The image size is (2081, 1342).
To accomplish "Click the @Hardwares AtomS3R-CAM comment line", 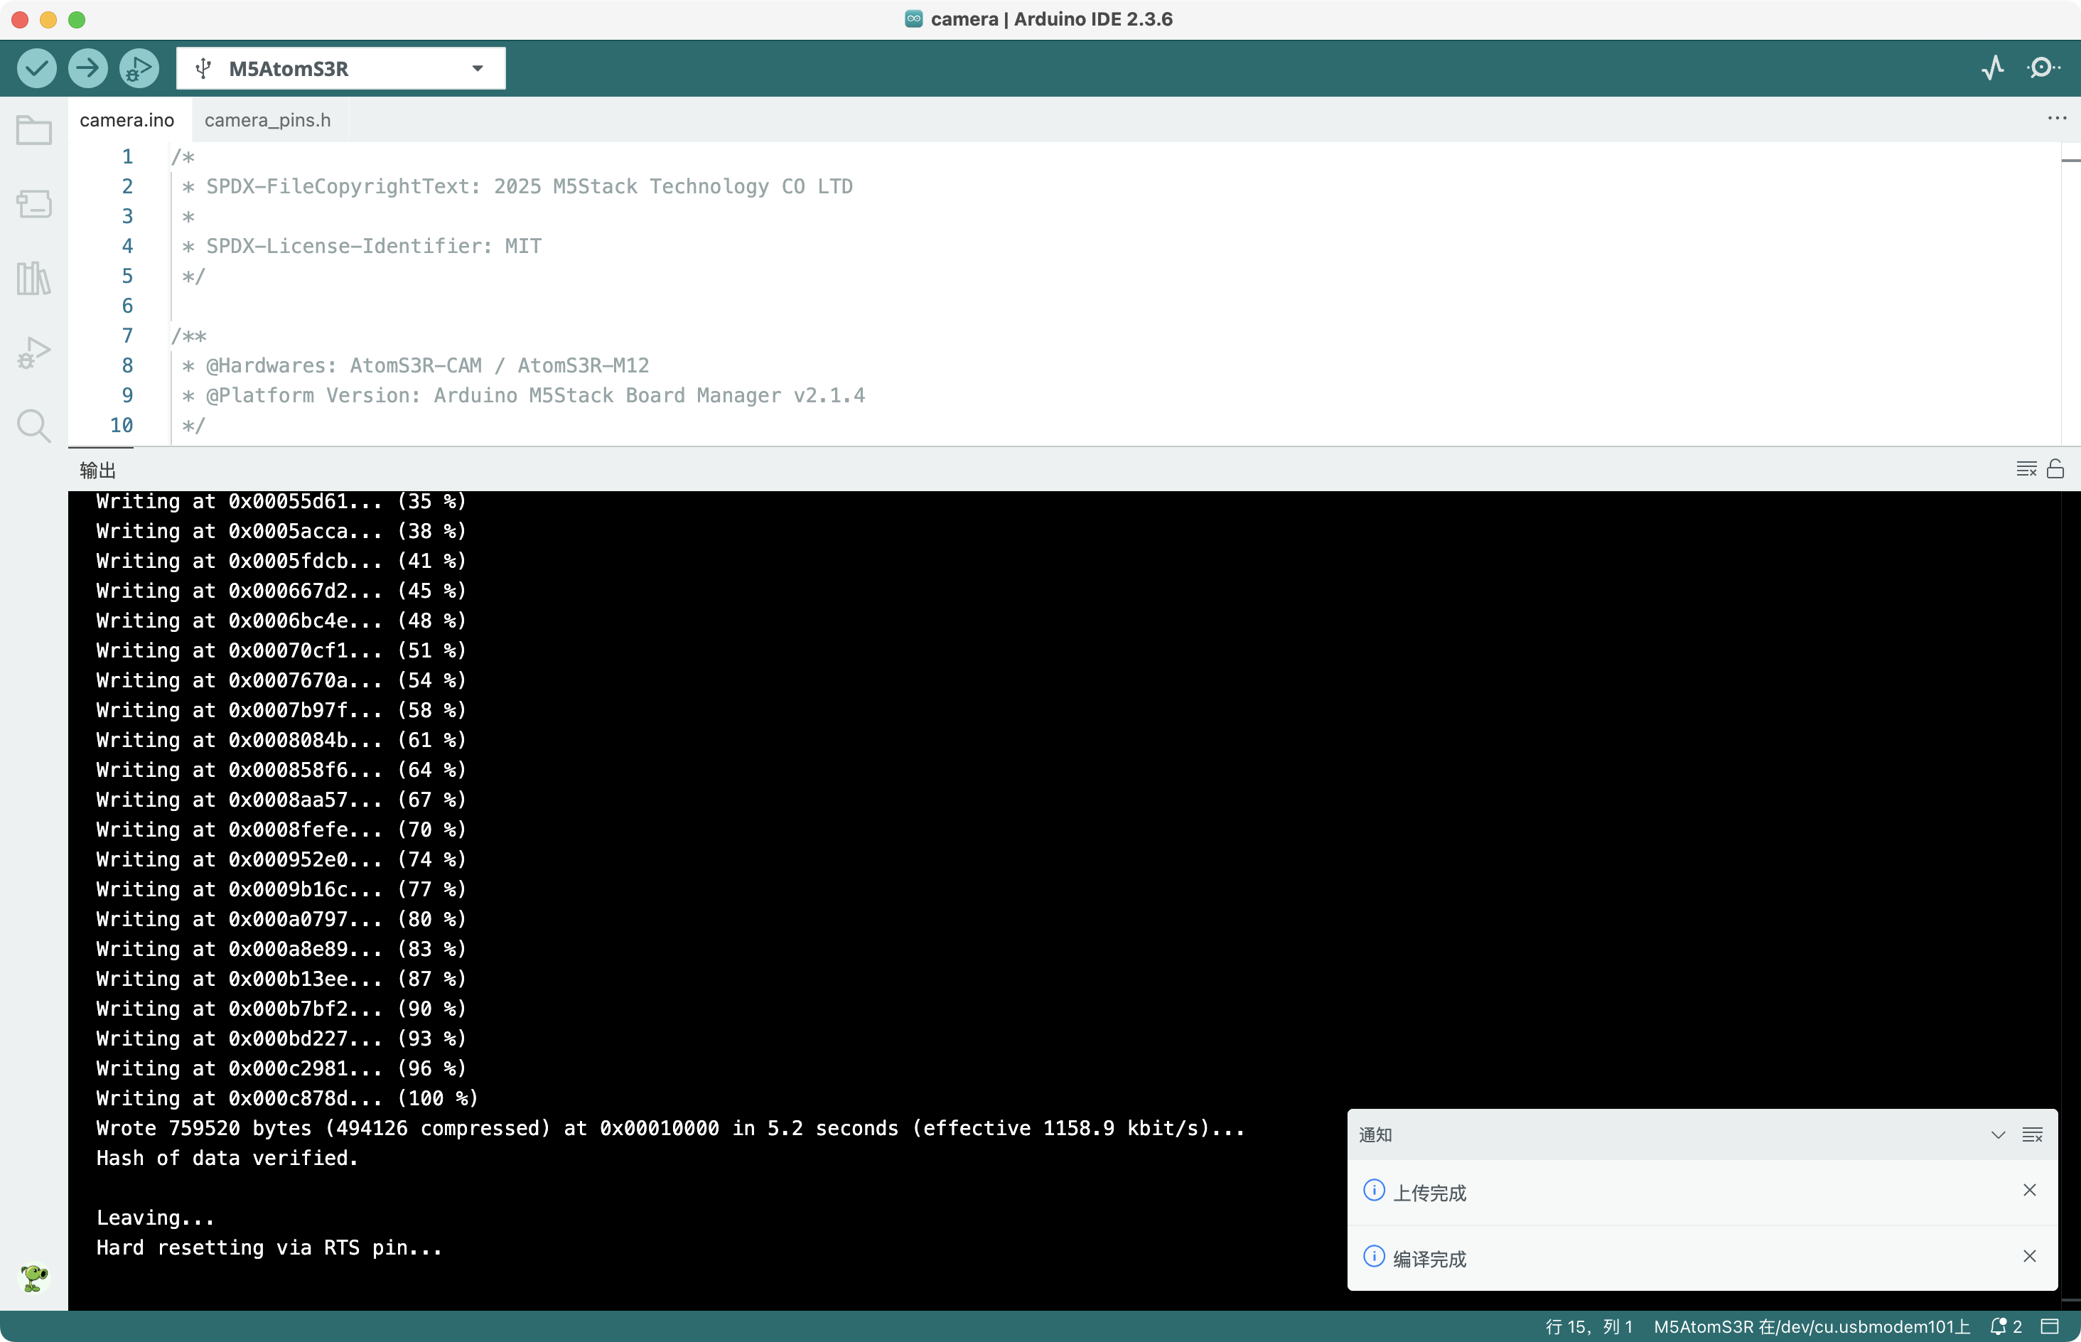I will coord(414,366).
